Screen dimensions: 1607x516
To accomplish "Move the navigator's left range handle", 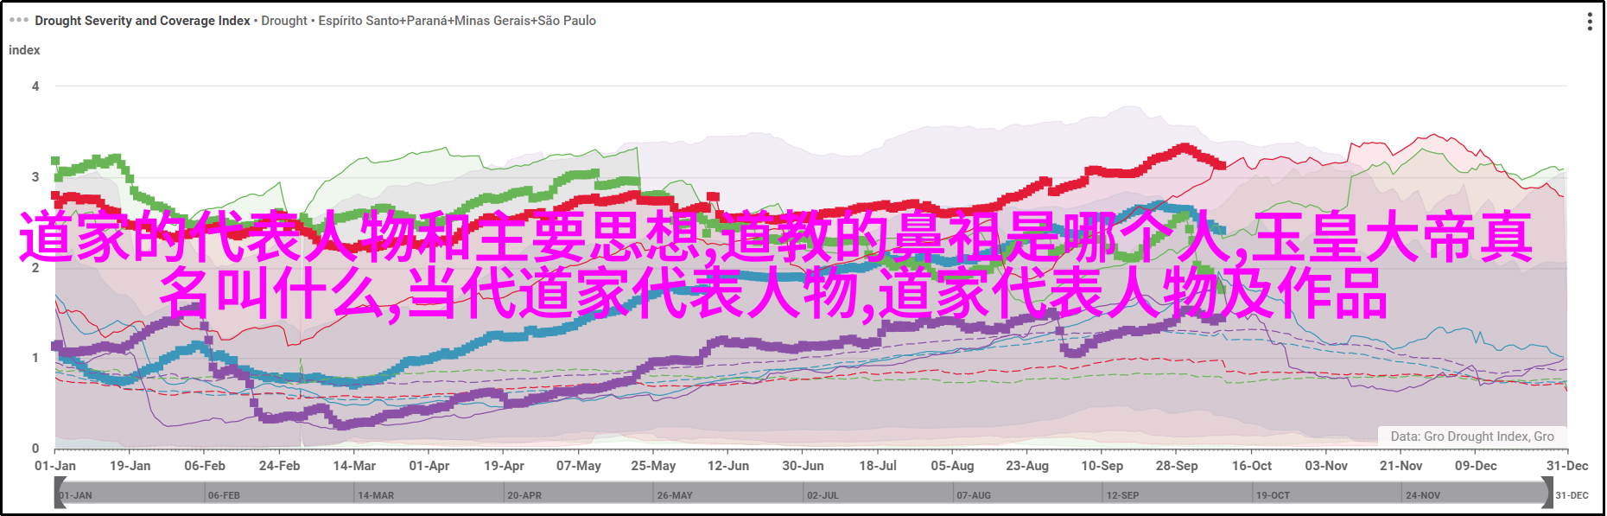I will (x=59, y=494).
